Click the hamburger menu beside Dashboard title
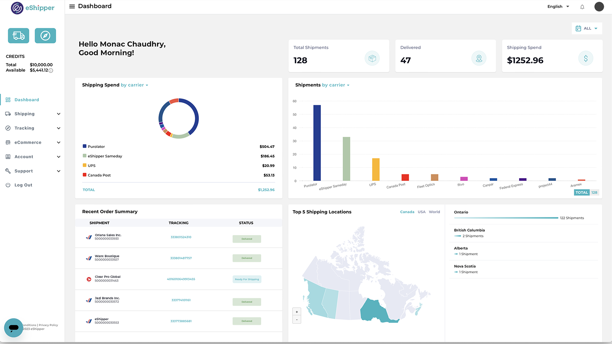Screen dimensions: 612x344 (72, 6)
